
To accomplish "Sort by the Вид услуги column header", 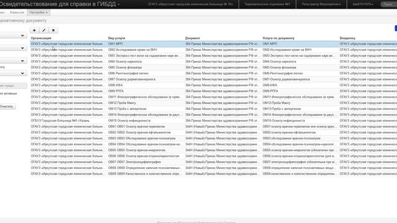I will coord(117,38).
